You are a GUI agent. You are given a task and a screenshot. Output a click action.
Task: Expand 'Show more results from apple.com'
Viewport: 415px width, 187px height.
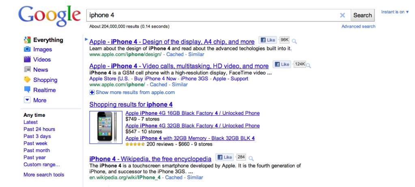92,92
